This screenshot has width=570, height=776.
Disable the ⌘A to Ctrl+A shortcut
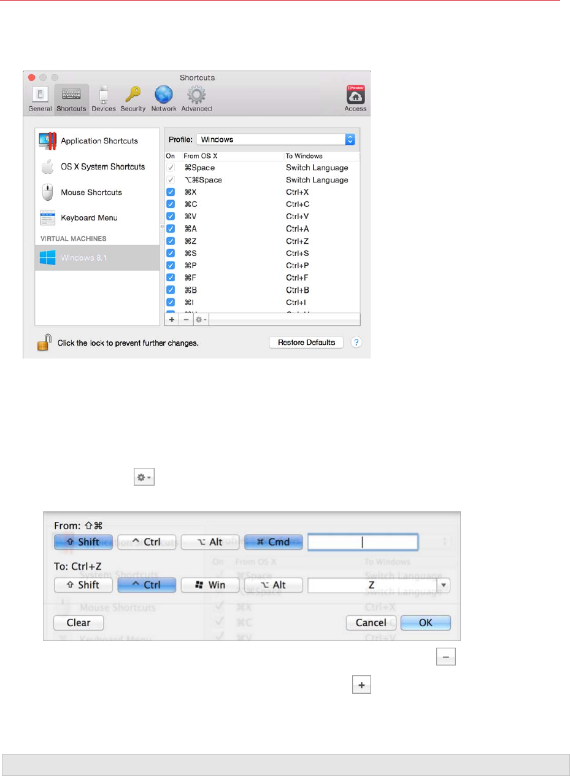point(171,229)
